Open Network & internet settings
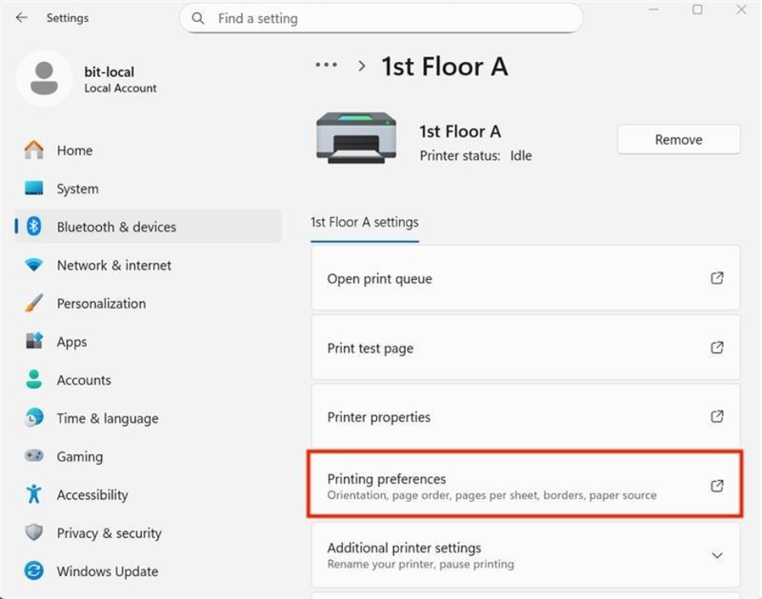This screenshot has height=599, width=762. (x=149, y=265)
